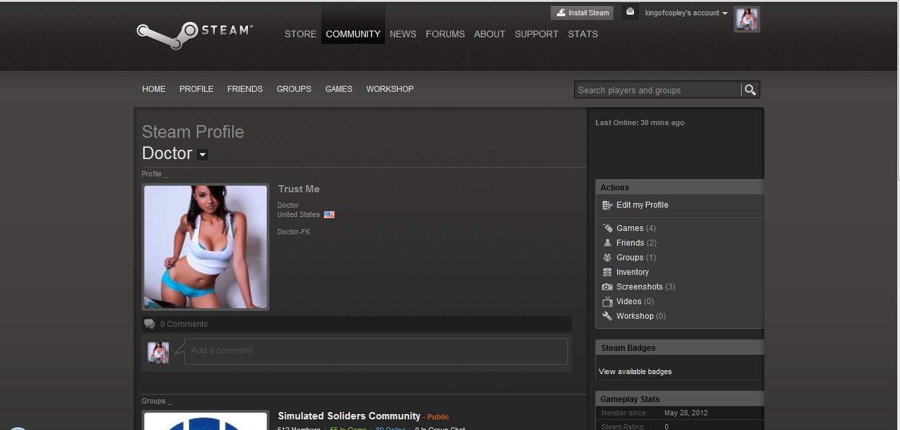Click the Screenshots camera icon
This screenshot has width=900, height=430.
pos(607,287)
